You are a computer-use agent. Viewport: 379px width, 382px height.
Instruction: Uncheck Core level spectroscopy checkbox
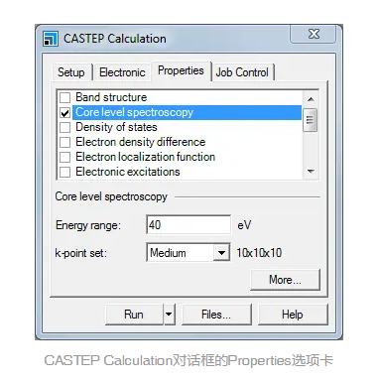[64, 113]
